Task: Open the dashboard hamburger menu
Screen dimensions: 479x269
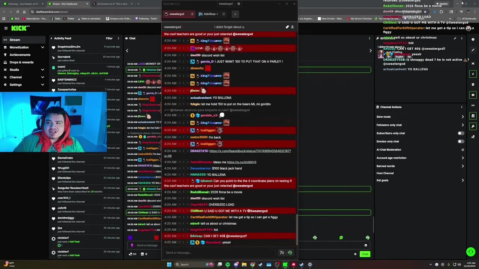Action: (x=6, y=28)
